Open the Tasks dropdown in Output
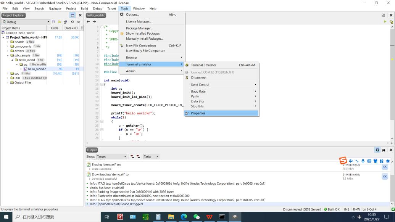The height and width of the screenshot is (222, 395). pos(151,156)
